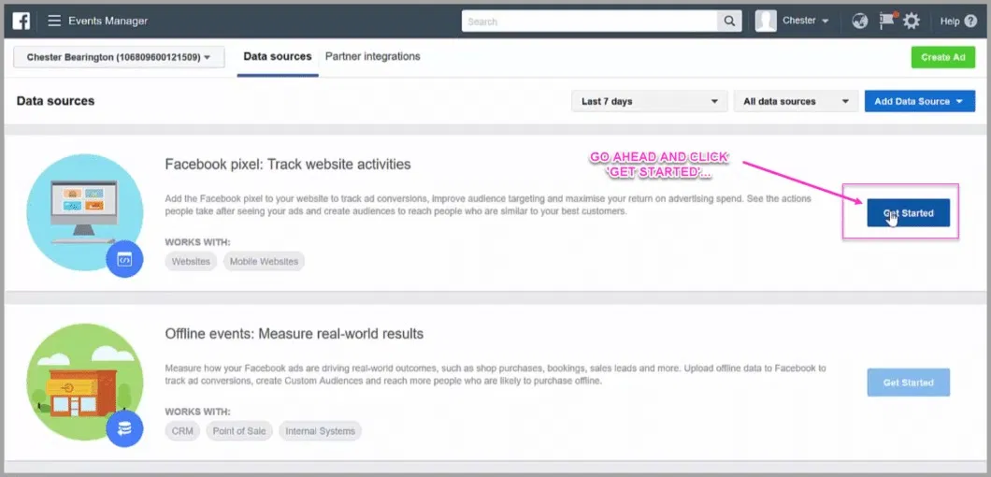Click the "WORKS WITH:" label under Offline events
991x477 pixels.
coord(197,412)
